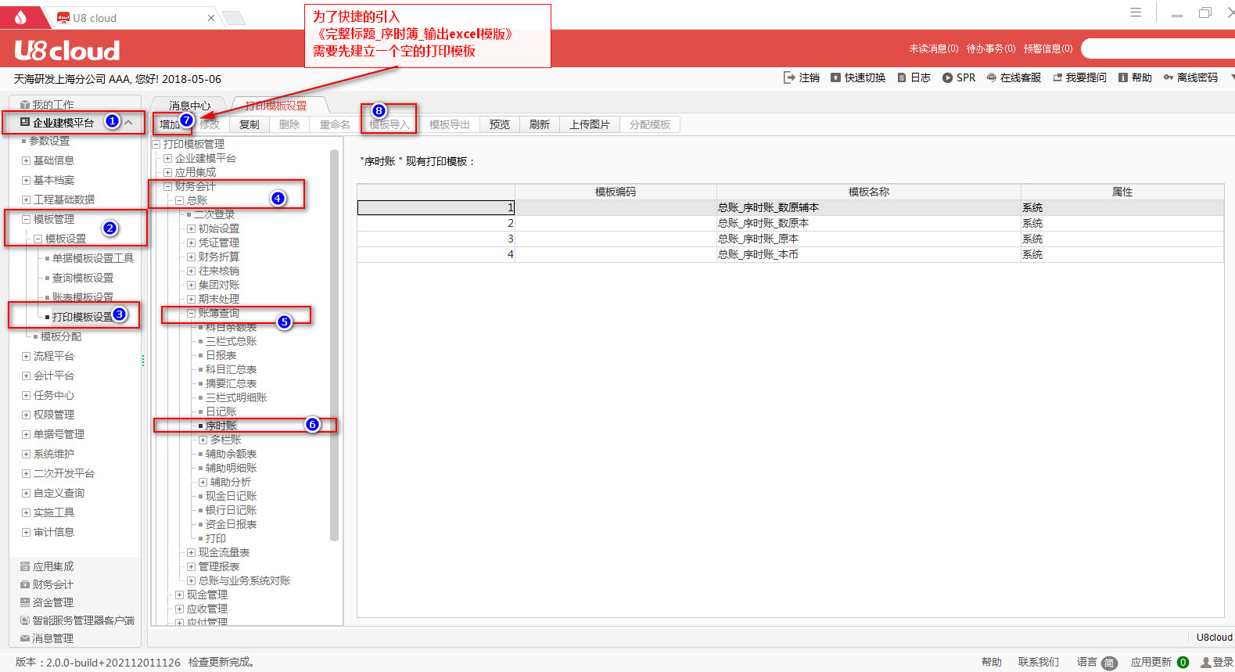Open 消息管理 envelope icon in sidebar
The image size is (1235, 672).
[x=25, y=638]
